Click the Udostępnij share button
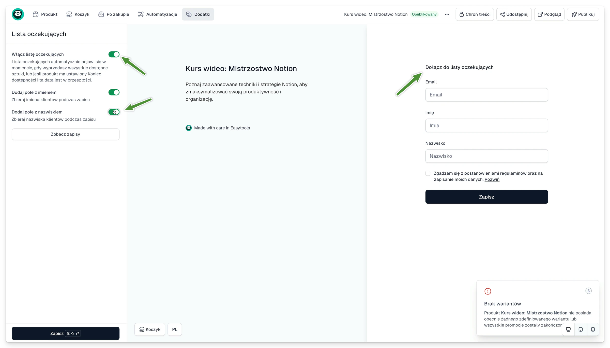The height and width of the screenshot is (348, 610). tap(514, 14)
